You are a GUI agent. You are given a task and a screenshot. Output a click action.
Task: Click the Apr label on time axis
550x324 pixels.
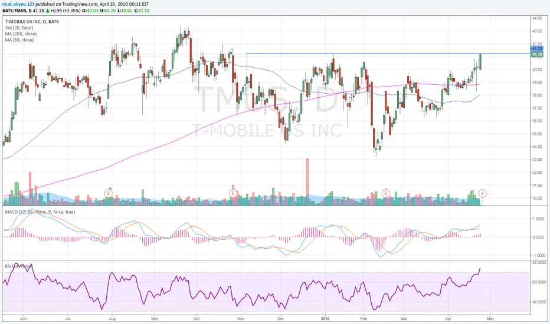pyautogui.click(x=448, y=319)
